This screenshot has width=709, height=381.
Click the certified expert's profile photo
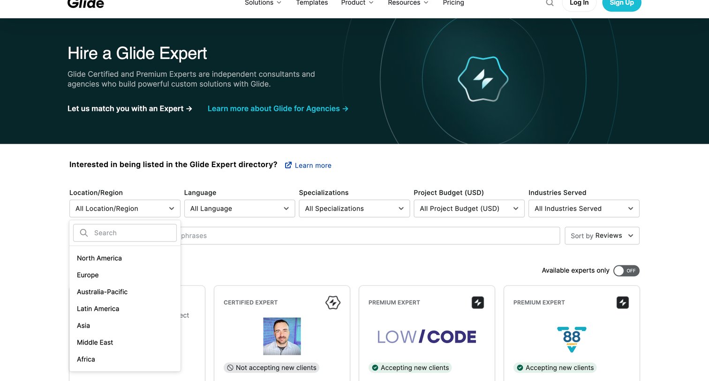click(x=282, y=336)
